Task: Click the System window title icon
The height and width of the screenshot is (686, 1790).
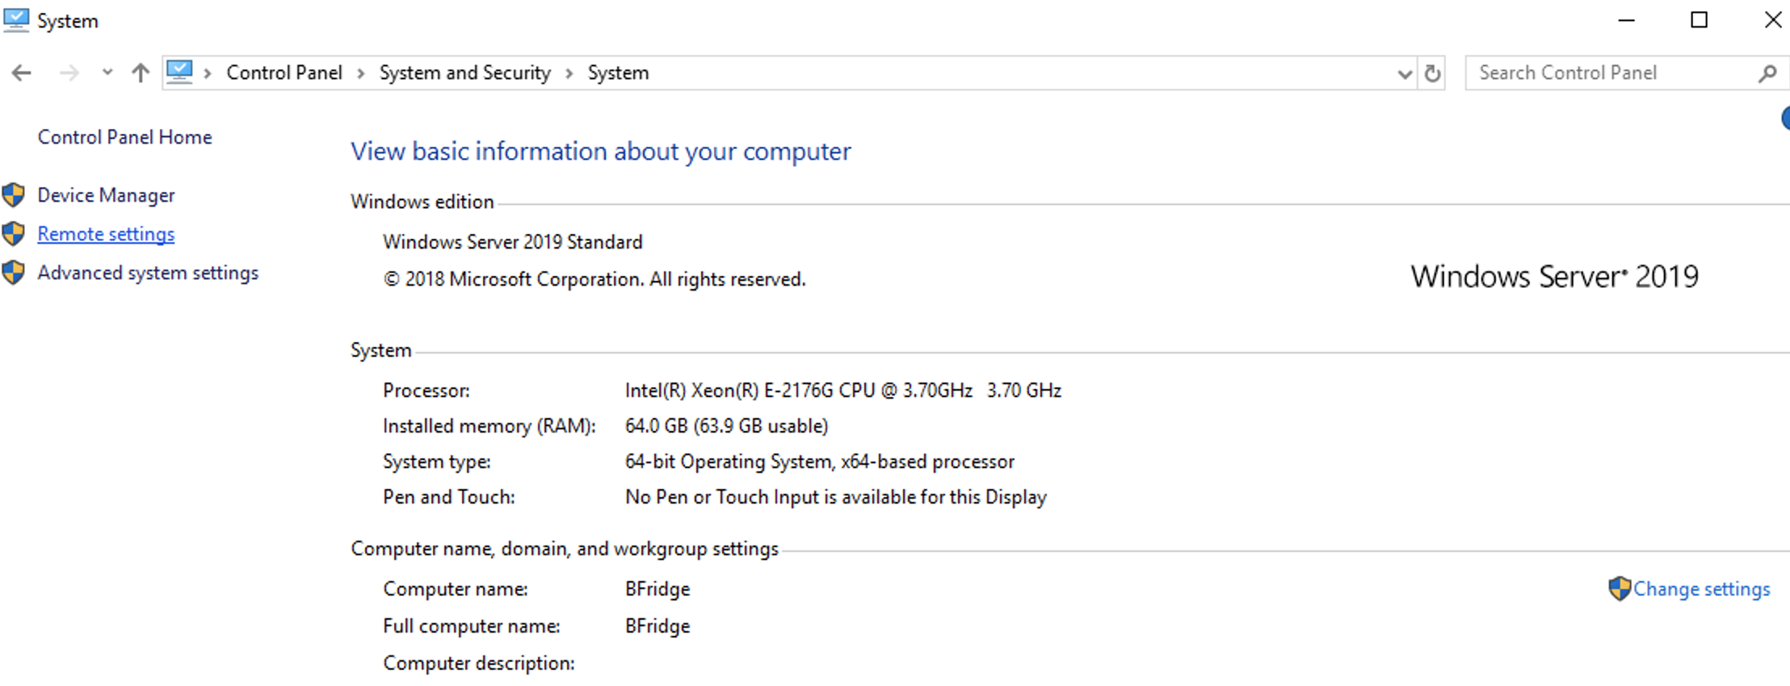Action: [15, 20]
